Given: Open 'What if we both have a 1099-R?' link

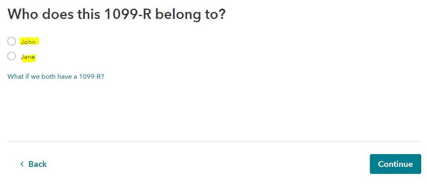Looking at the screenshot, I should pos(56,77).
